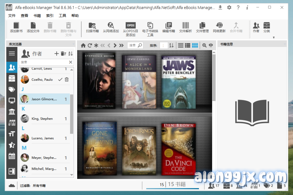Click the bookshelf vertical scrollbar
Screen dimensions: 293x195
point(214,77)
